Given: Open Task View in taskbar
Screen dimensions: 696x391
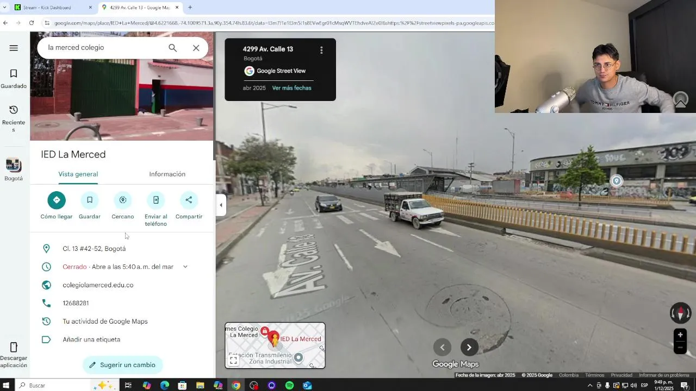Looking at the screenshot, I should pyautogui.click(x=128, y=386).
